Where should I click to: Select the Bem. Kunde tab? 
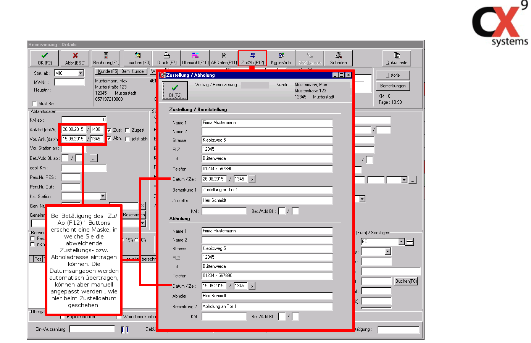click(133, 71)
